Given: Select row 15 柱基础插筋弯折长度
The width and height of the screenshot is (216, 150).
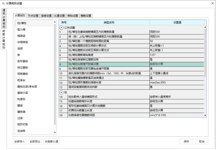Looking at the screenshot, I should click(131, 101).
